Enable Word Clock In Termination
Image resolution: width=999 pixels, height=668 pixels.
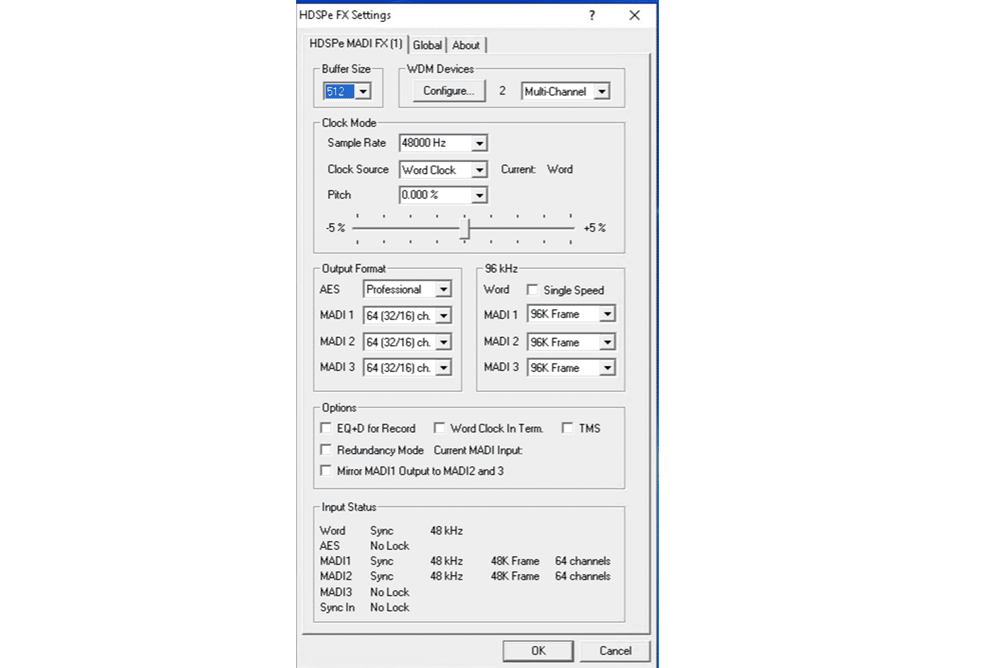pos(440,427)
